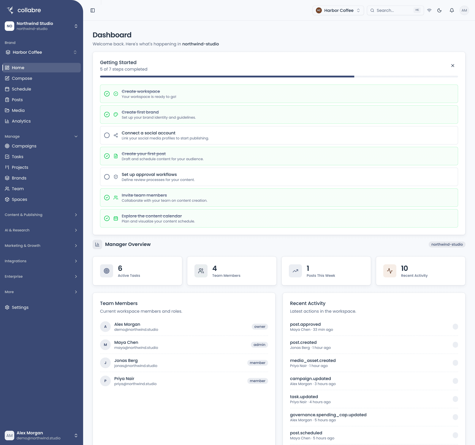Toggle the Invite team members checkmark
The image size is (475, 445).
coord(107,198)
